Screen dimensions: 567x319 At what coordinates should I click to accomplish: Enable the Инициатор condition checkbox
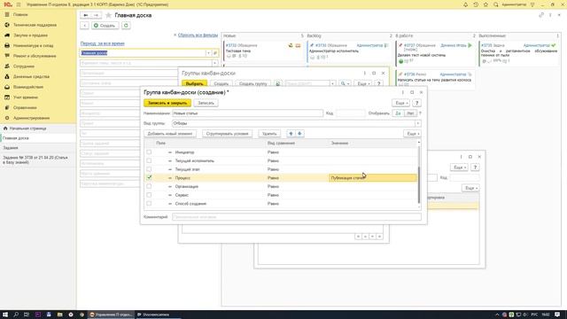tap(149, 152)
